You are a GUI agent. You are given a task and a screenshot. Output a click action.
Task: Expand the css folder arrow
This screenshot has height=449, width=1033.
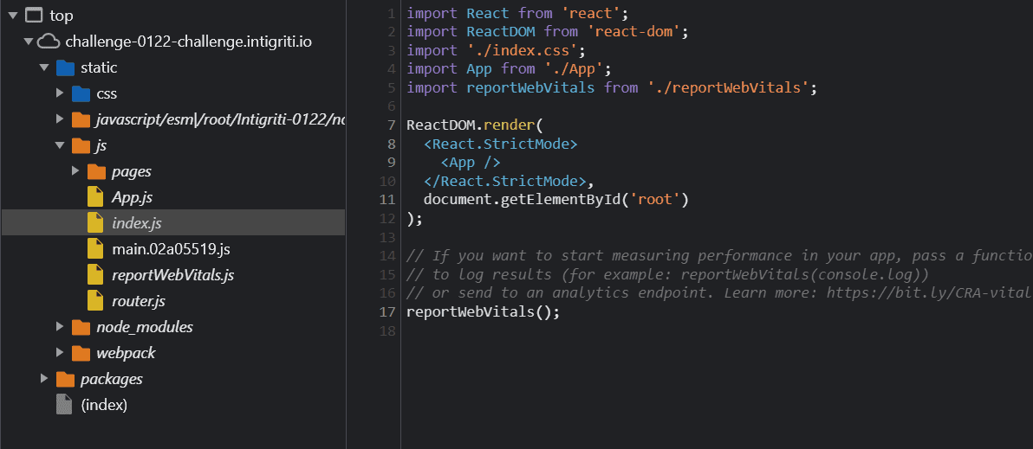pos(60,93)
